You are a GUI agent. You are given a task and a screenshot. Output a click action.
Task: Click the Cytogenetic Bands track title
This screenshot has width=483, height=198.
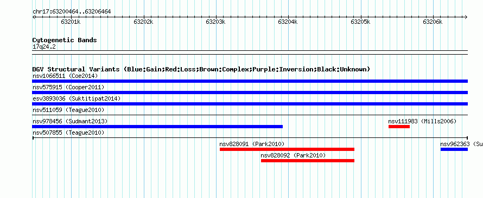coord(65,40)
